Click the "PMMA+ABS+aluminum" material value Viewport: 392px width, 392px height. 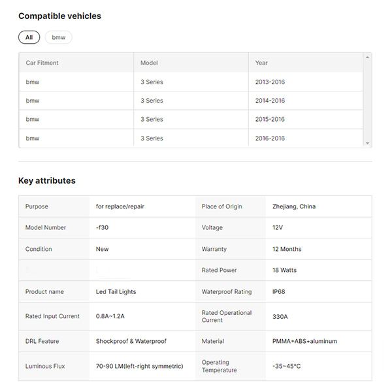point(304,341)
